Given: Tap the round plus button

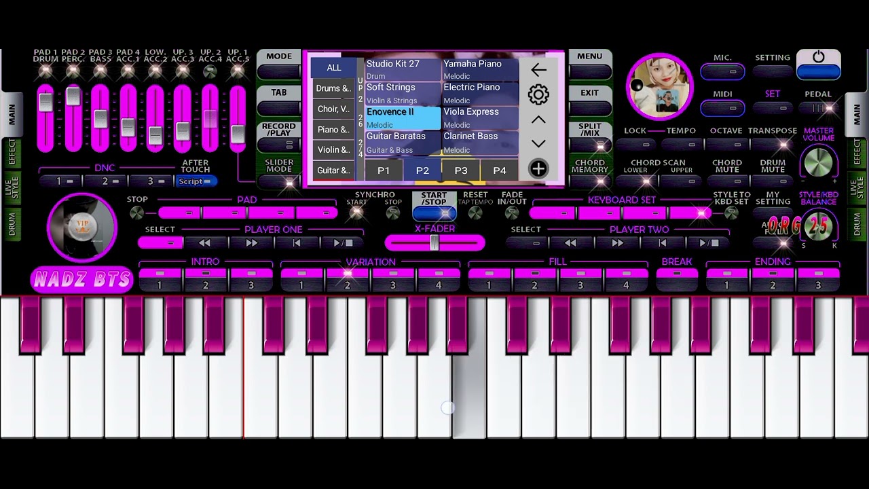Looking at the screenshot, I should tap(538, 168).
